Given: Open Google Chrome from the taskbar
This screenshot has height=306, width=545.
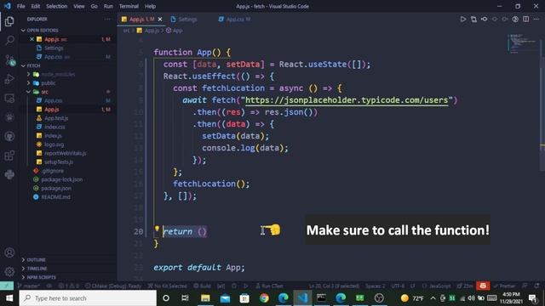Looking at the screenshot, I should pyautogui.click(x=264, y=298).
